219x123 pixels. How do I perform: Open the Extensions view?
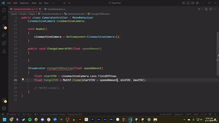[x=4, y=43]
